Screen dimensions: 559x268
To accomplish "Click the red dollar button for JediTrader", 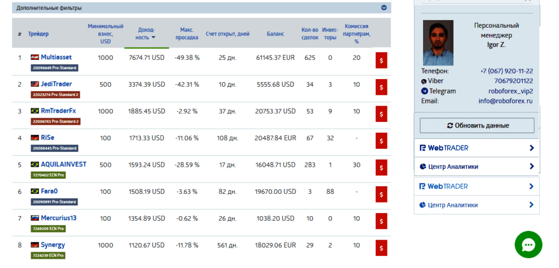I will [x=381, y=87].
